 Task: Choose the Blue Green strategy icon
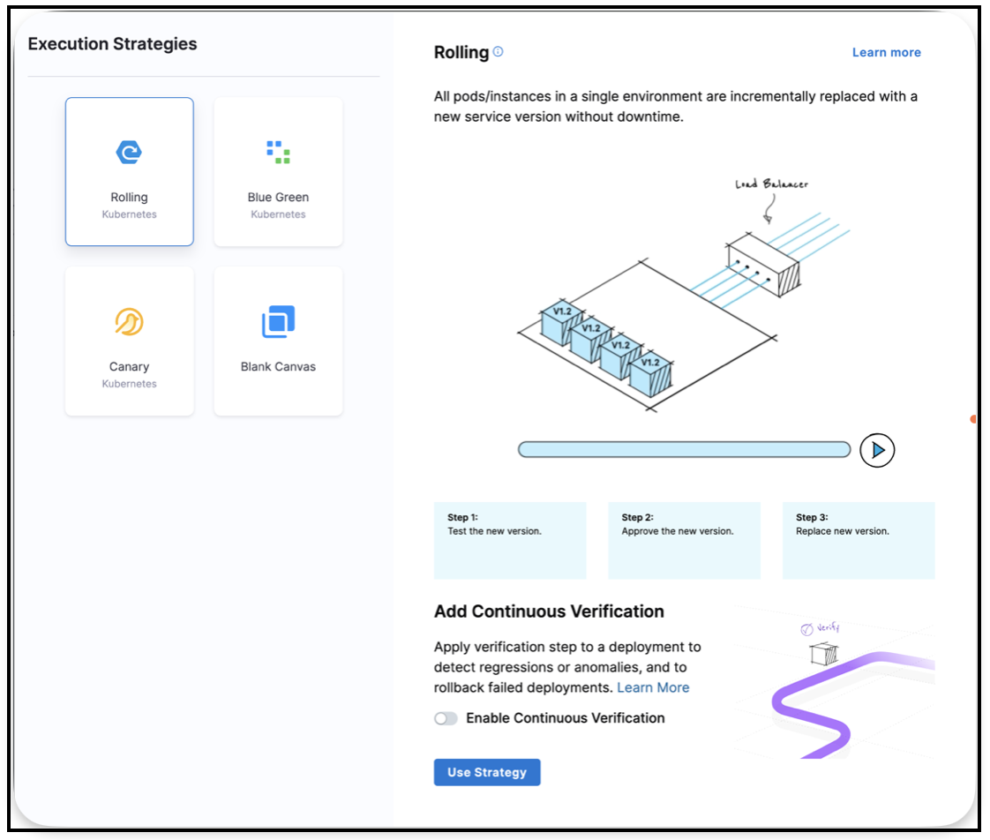[x=278, y=153]
